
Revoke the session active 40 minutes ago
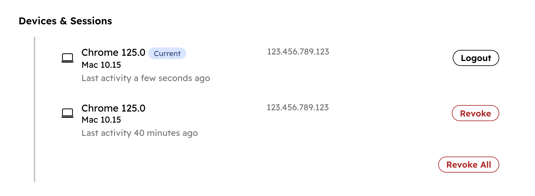475,113
